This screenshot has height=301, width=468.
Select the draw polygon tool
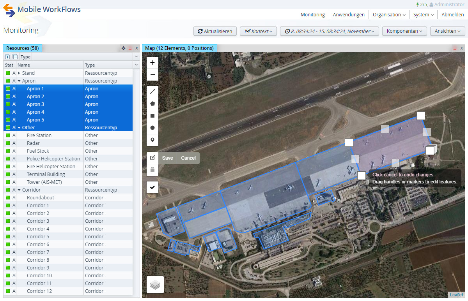coord(152,104)
